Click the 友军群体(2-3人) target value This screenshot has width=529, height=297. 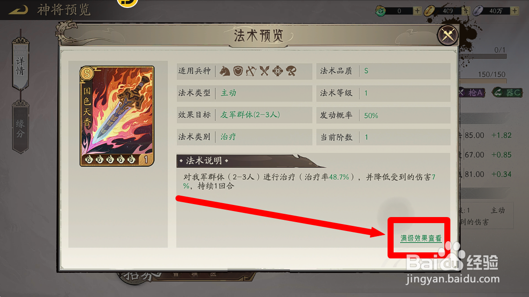pos(250,115)
